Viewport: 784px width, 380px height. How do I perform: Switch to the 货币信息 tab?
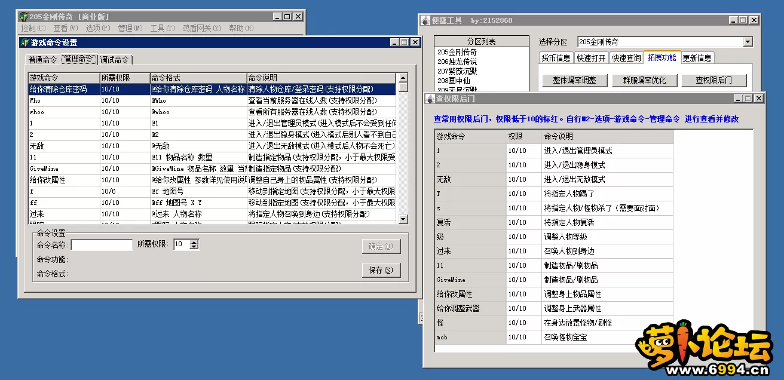556,58
